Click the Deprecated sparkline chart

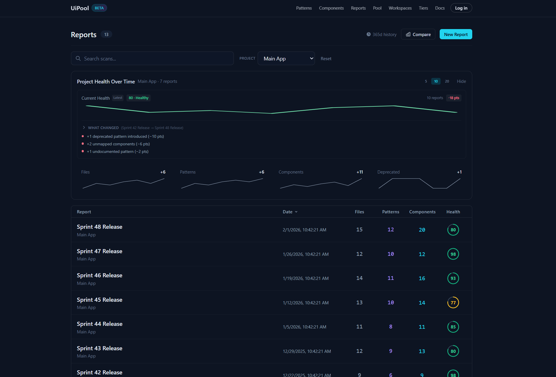[x=419, y=183]
